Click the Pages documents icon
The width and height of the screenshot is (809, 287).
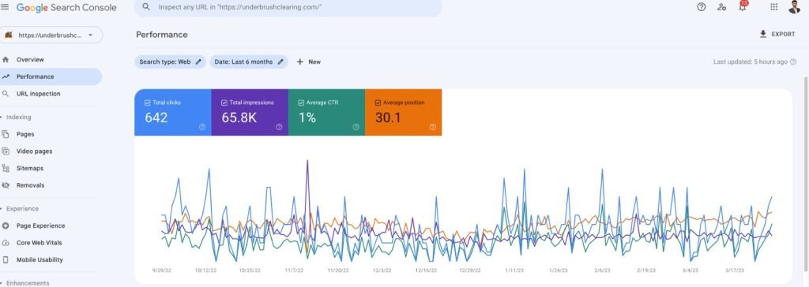pyautogui.click(x=6, y=134)
